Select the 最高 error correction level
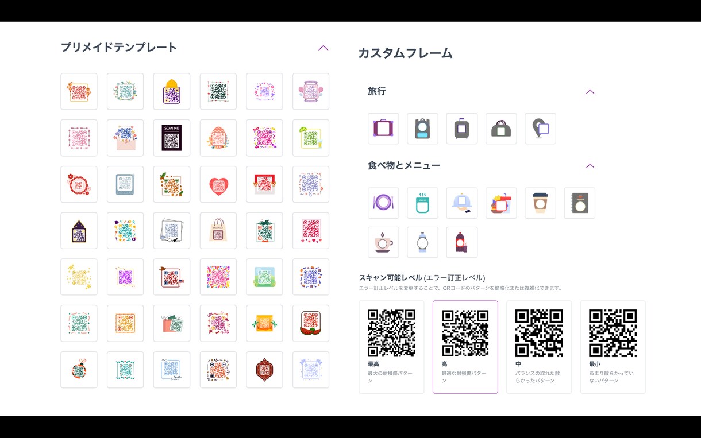 (391, 347)
